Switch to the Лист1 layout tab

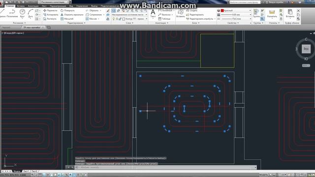click(x=26, y=172)
